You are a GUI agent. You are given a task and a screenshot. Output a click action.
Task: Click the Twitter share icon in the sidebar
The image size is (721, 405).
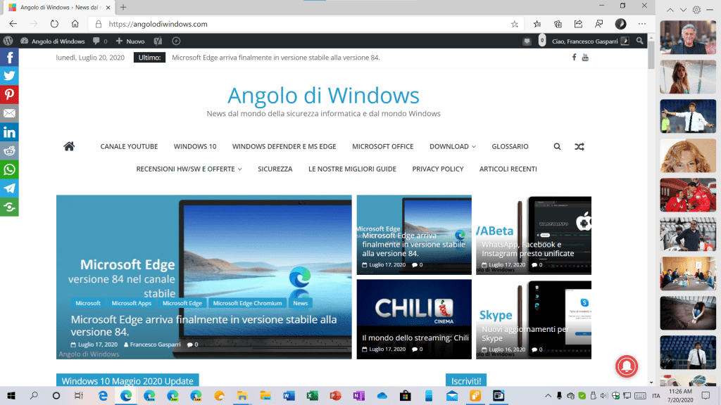click(x=9, y=76)
